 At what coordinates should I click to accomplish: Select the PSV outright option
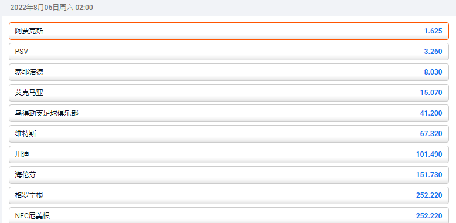click(229, 52)
